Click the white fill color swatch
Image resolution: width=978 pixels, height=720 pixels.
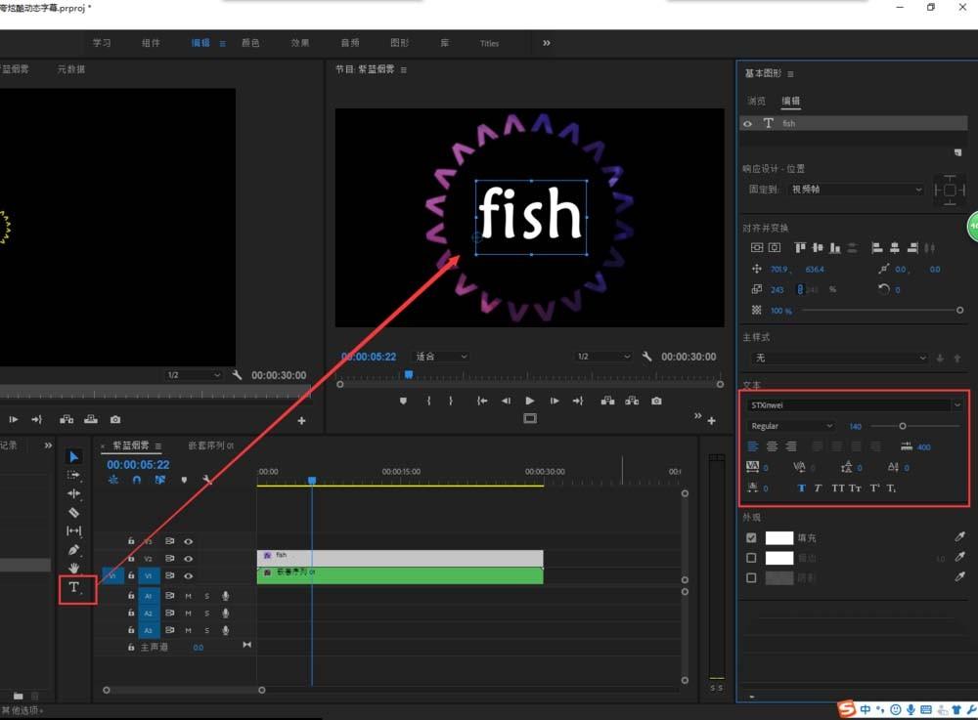tap(779, 536)
